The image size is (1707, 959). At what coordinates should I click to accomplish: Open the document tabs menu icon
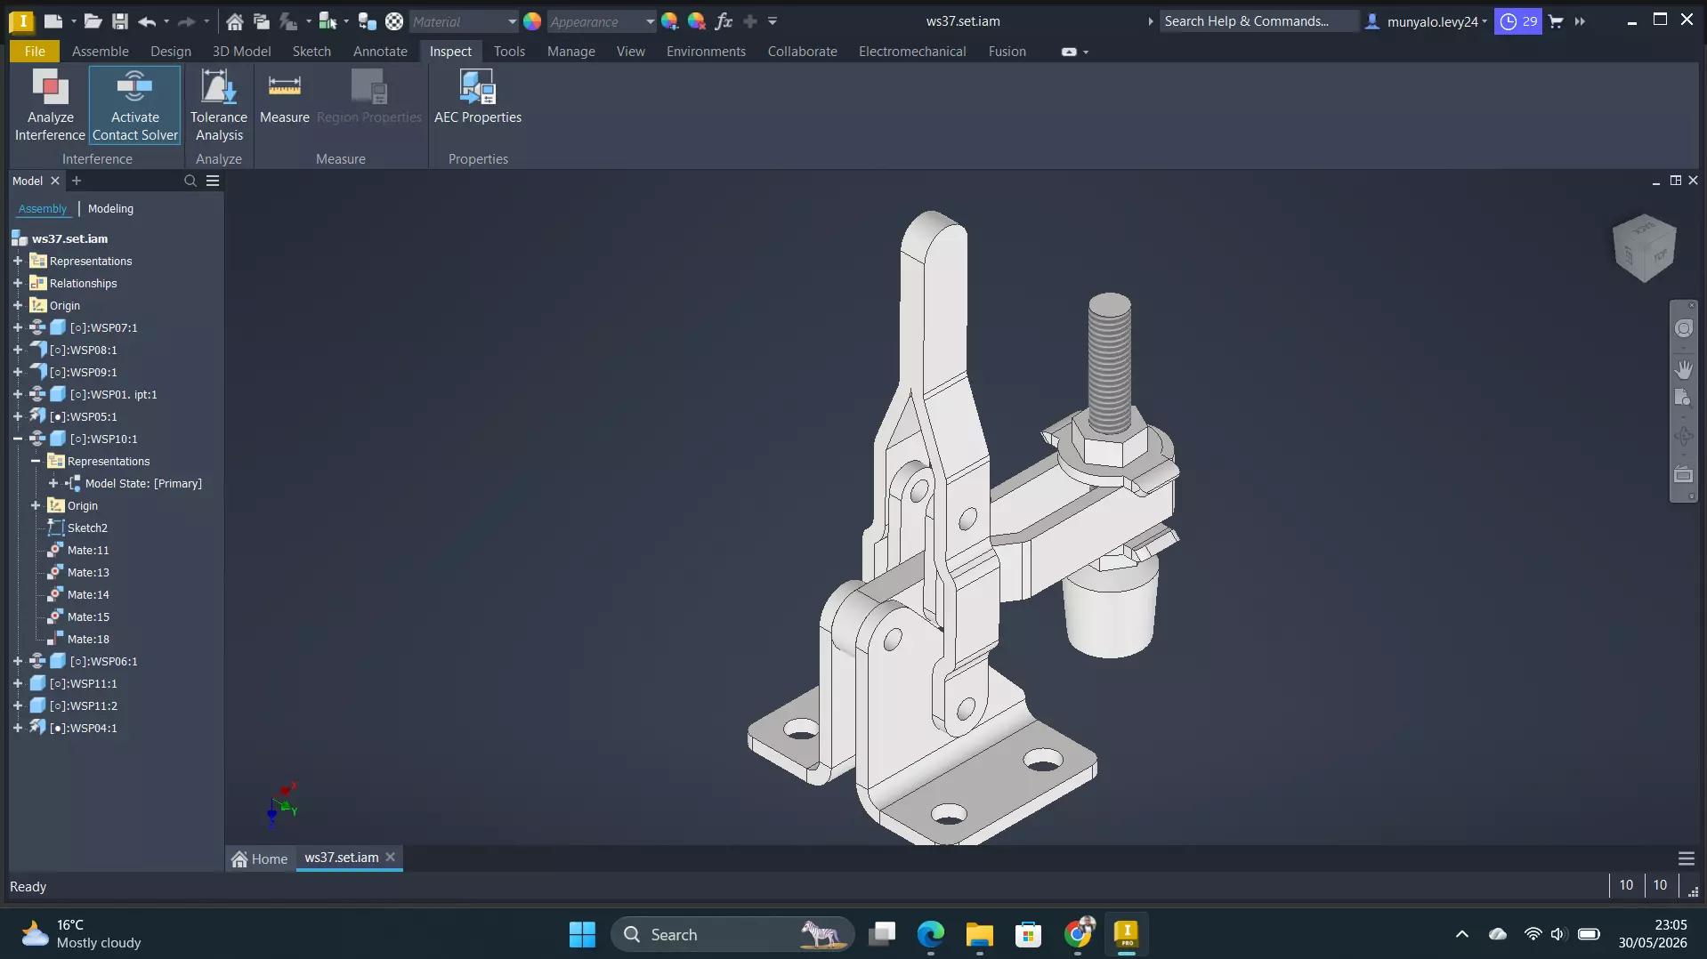[x=1686, y=858]
